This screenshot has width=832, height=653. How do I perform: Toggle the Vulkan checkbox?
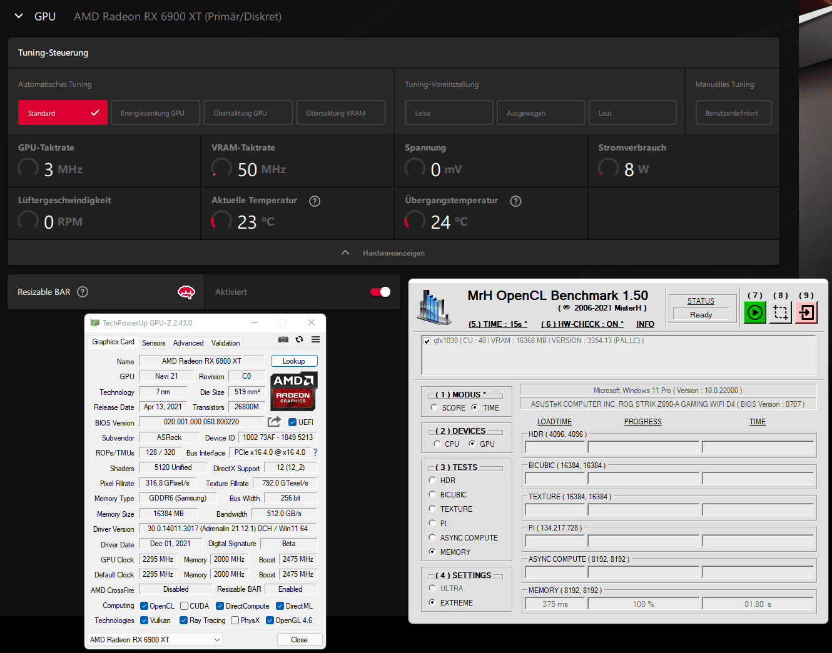pyautogui.click(x=144, y=621)
